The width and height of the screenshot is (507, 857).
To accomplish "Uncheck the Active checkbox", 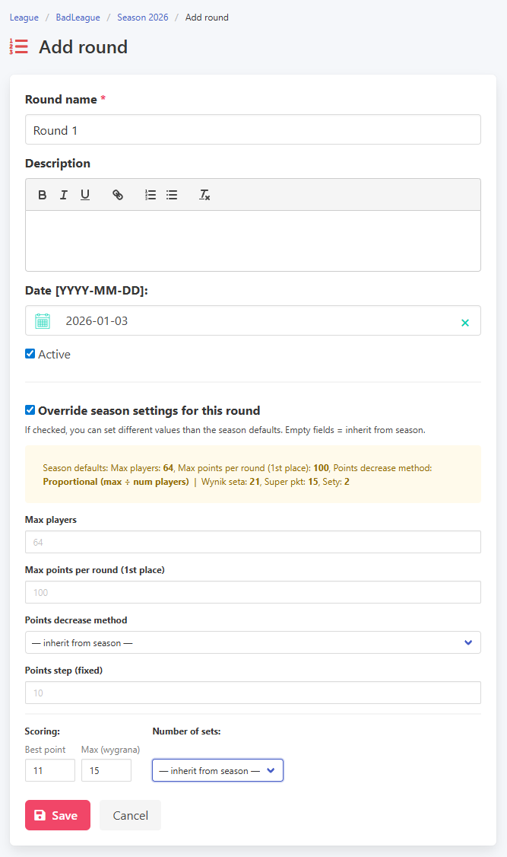I will tap(30, 354).
